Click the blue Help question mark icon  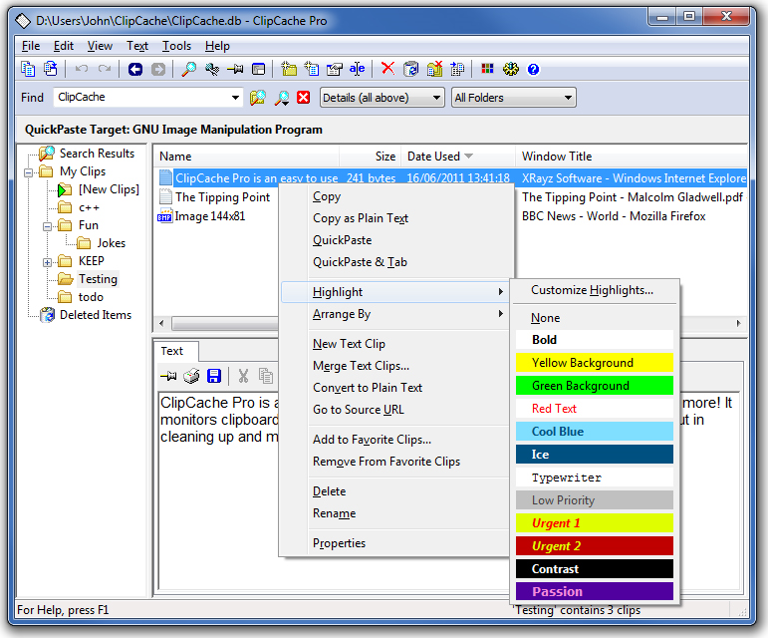533,69
